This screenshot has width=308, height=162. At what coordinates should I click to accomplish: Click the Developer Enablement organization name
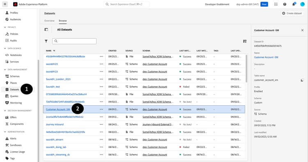pos(217,4)
